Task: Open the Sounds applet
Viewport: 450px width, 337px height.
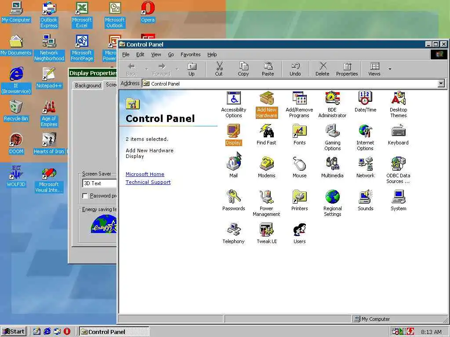Action: click(365, 201)
